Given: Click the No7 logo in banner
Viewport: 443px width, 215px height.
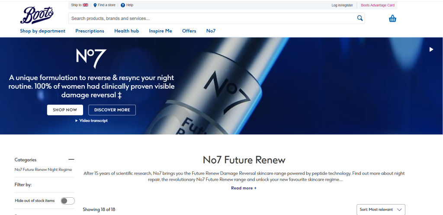Looking at the screenshot, I should (x=91, y=58).
